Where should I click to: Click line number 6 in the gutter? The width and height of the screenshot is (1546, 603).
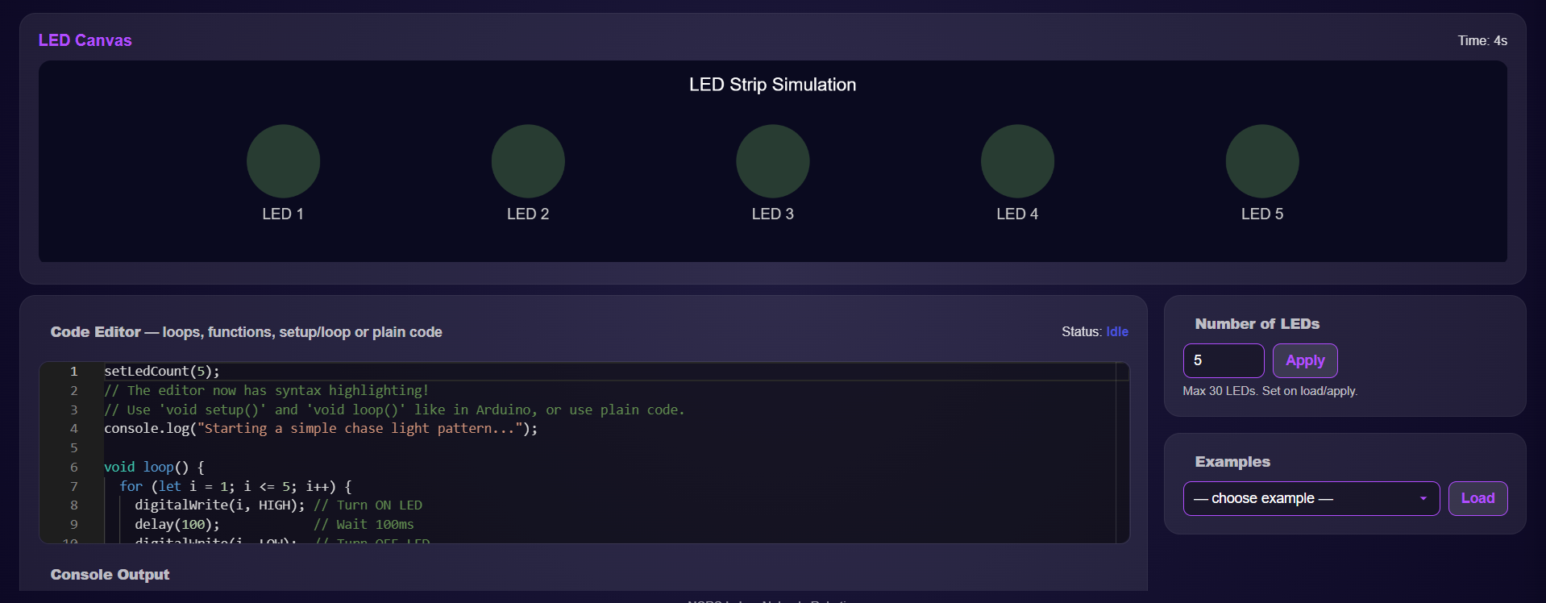(74, 468)
